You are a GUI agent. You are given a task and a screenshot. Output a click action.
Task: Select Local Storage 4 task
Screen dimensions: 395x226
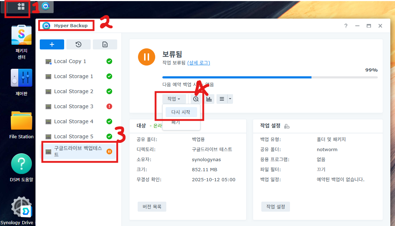coord(78,121)
